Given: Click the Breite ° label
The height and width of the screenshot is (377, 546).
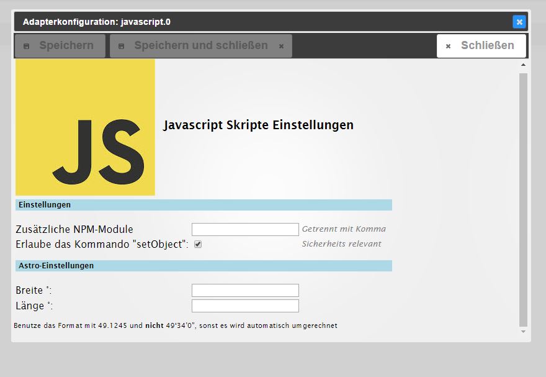Looking at the screenshot, I should tap(34, 290).
